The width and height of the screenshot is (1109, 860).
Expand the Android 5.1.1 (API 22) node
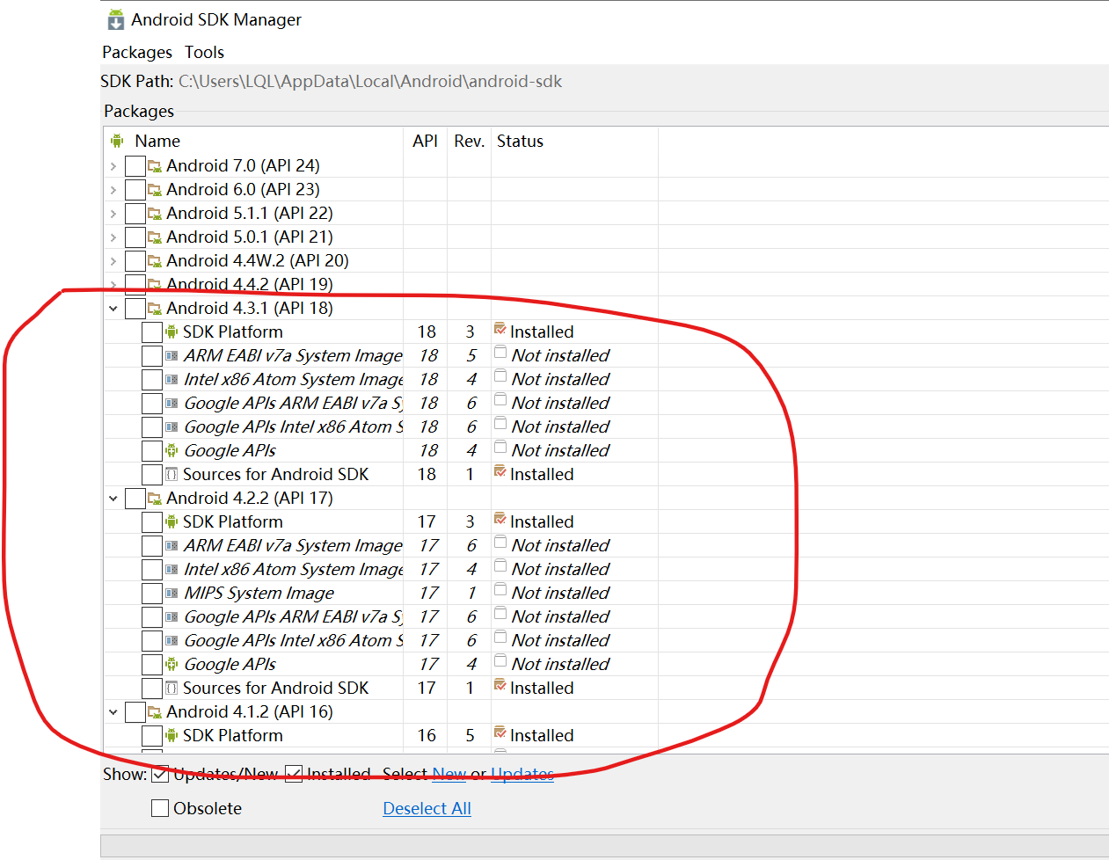tap(113, 213)
